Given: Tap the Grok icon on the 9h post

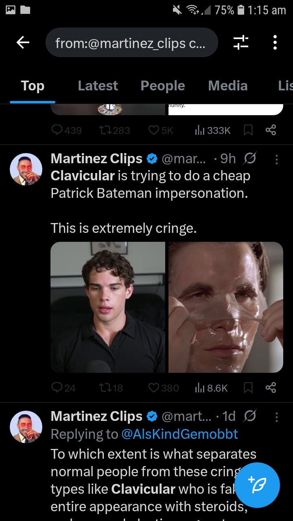Looking at the screenshot, I should pos(250,159).
